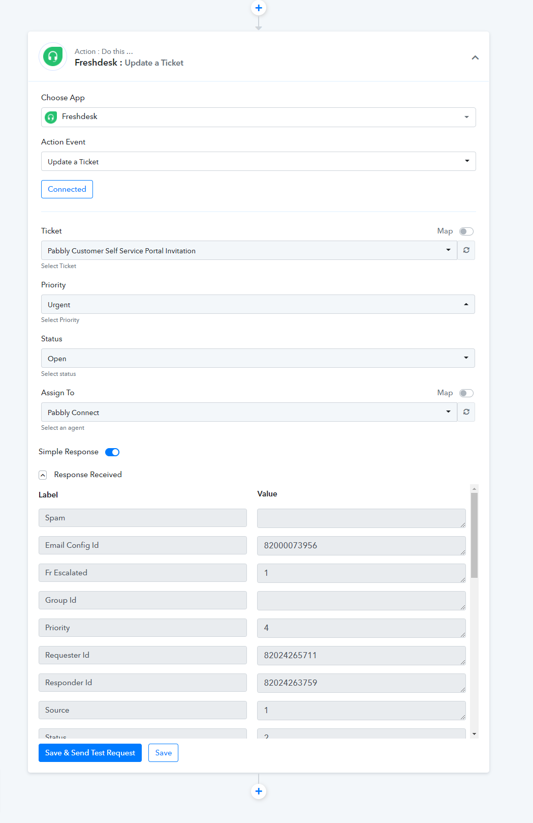Open the Status dropdown showing Open

coord(258,358)
